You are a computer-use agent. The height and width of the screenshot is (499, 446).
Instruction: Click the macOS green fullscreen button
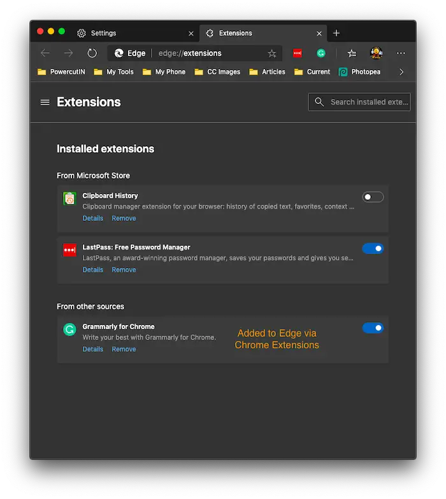[x=62, y=31]
